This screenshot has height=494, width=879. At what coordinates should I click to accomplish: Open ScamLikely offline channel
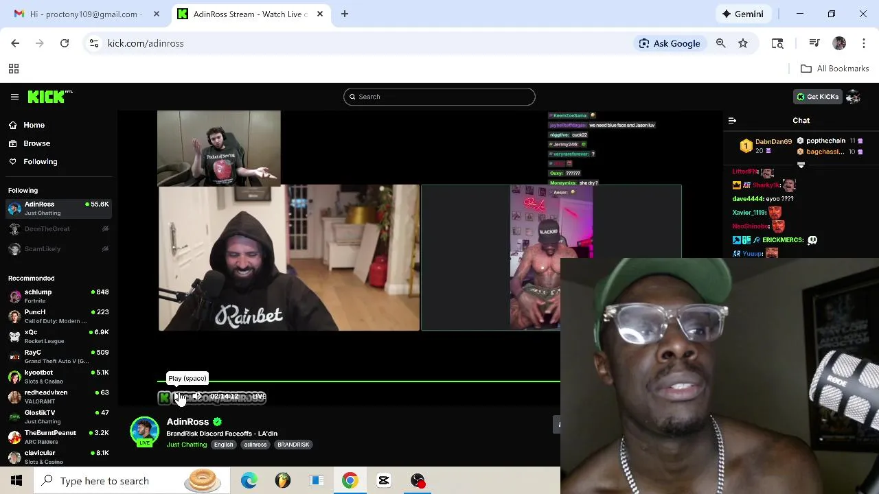[x=58, y=249]
